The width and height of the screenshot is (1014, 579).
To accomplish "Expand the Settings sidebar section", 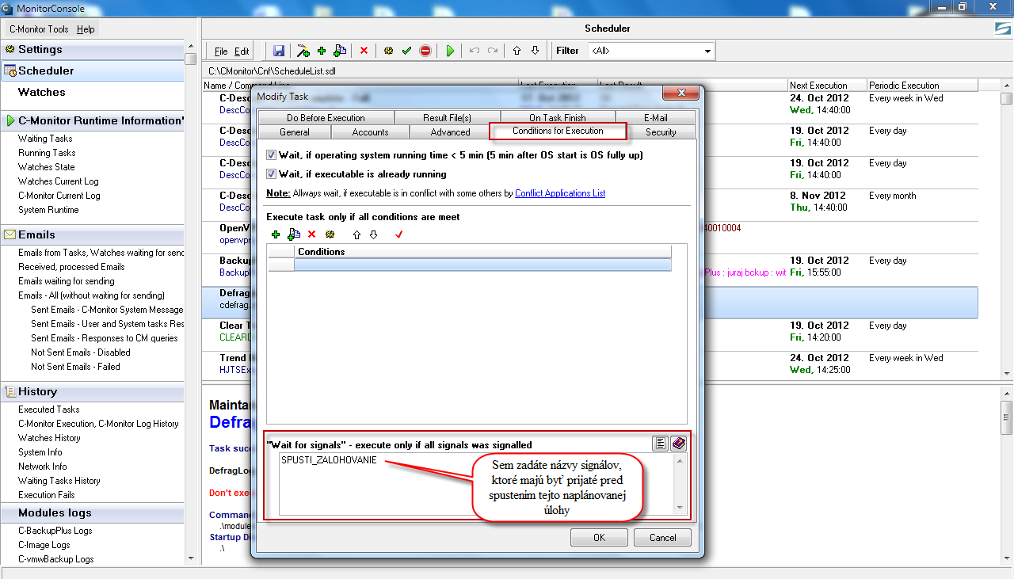I will click(92, 49).
